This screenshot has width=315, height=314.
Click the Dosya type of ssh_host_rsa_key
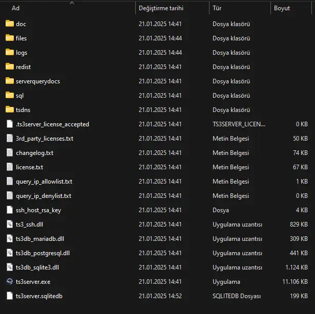click(221, 210)
